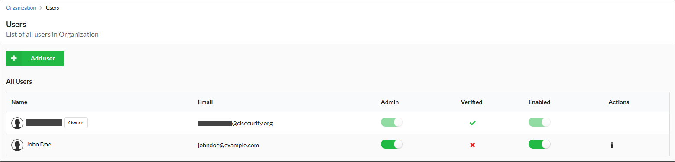Toggle Admin switch for John Doe
The height and width of the screenshot is (162, 675).
[x=392, y=144]
